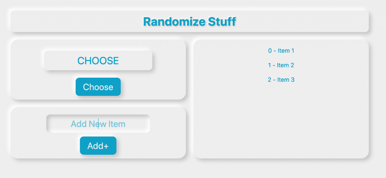Image resolution: width=386 pixels, height=178 pixels.
Task: Focus the Add New Item input field
Action: coord(98,124)
